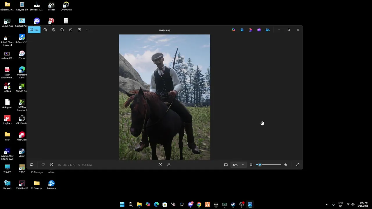Show hidden system tray icons chevron
Screen dimensions: 372x209
click(327, 204)
